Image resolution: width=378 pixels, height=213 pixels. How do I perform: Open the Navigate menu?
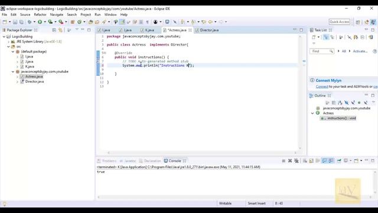pyautogui.click(x=57, y=14)
